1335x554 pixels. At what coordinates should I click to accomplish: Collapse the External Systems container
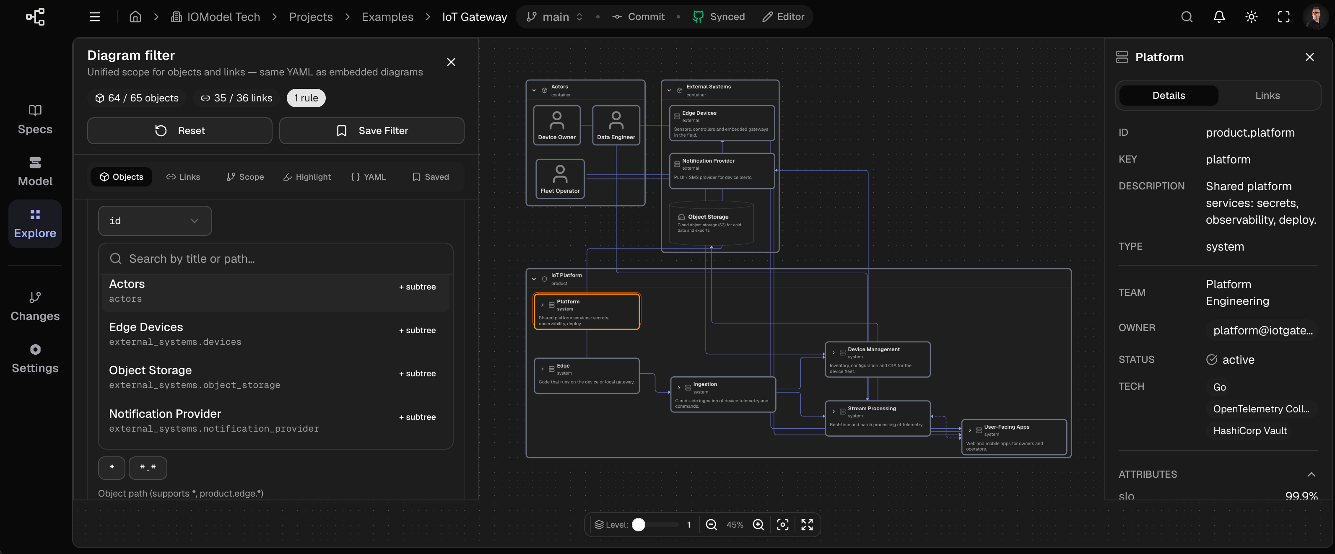pyautogui.click(x=669, y=90)
